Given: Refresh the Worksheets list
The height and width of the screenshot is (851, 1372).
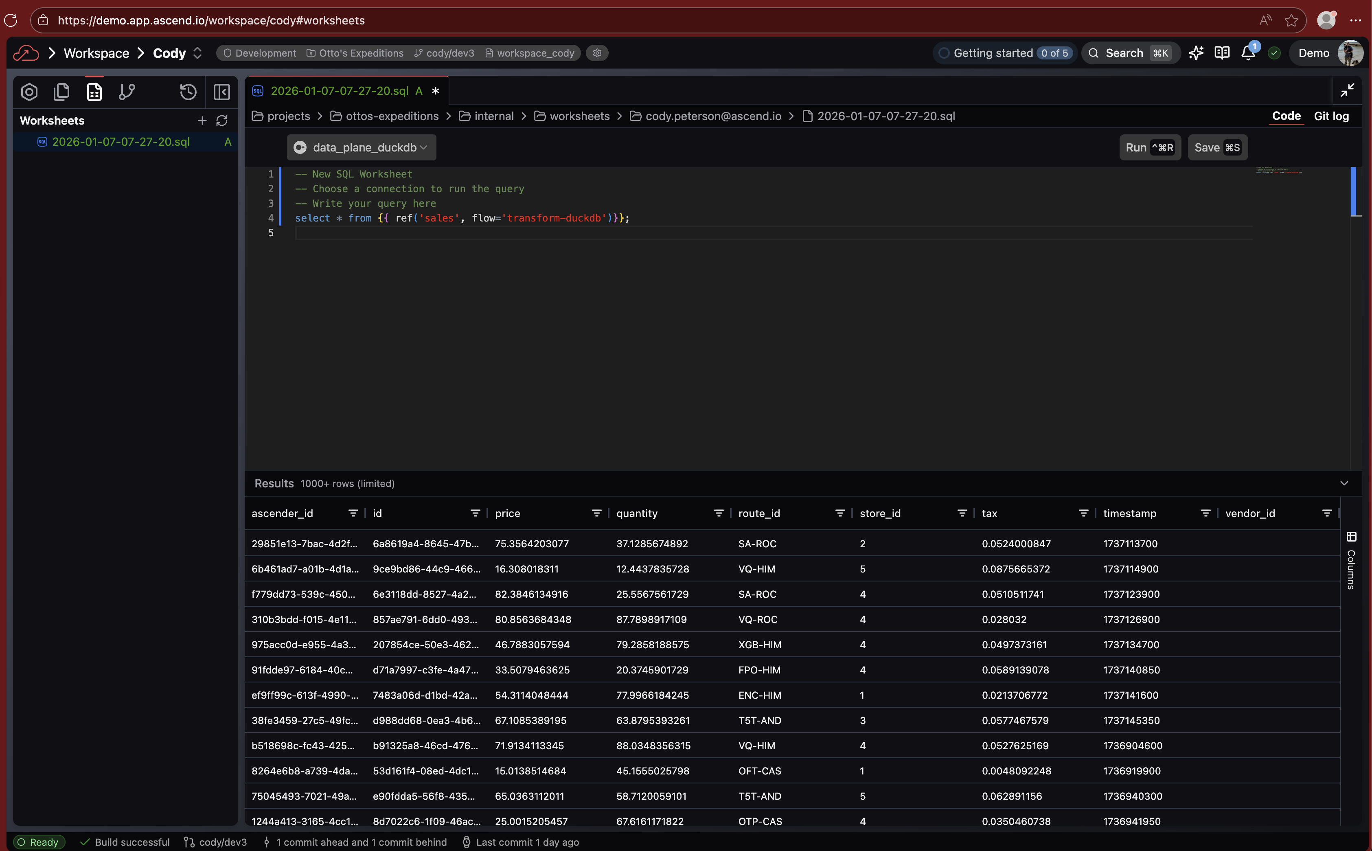Looking at the screenshot, I should click(x=222, y=121).
